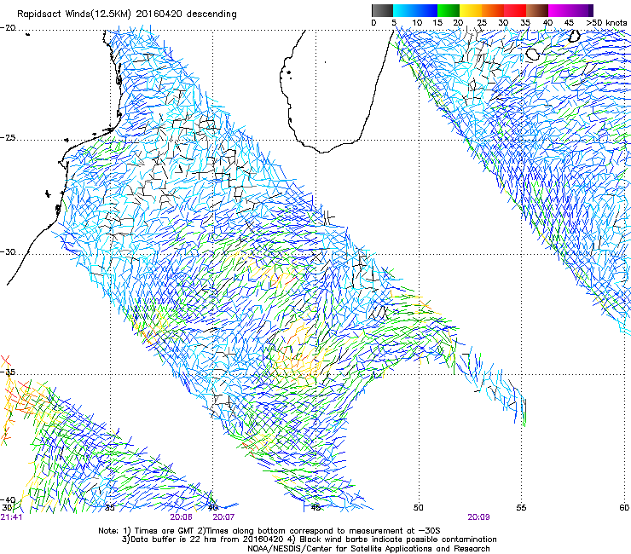Select the '-30' latitude label
Viewport: 631px width, 554px height.
coord(8,251)
